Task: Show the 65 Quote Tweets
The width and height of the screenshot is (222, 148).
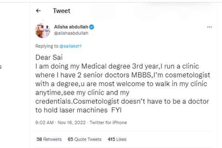Action: tap(85, 139)
